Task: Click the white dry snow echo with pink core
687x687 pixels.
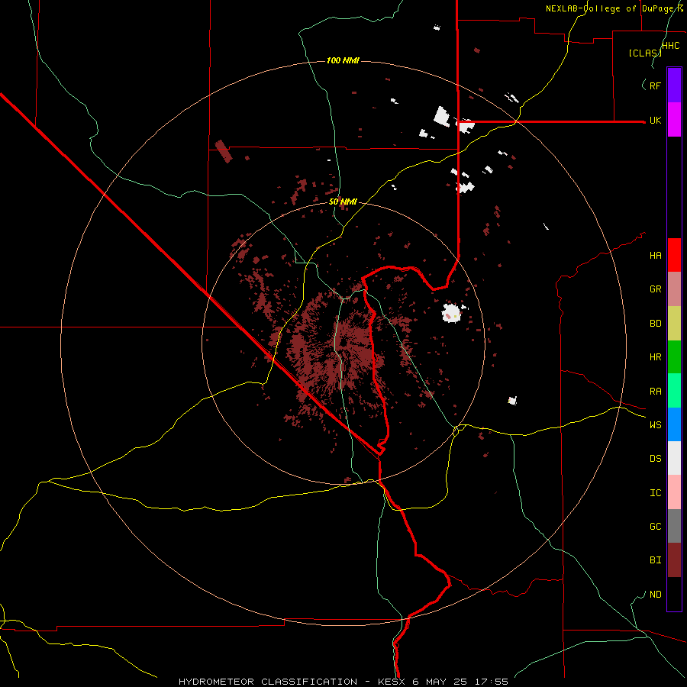Action: [x=451, y=313]
